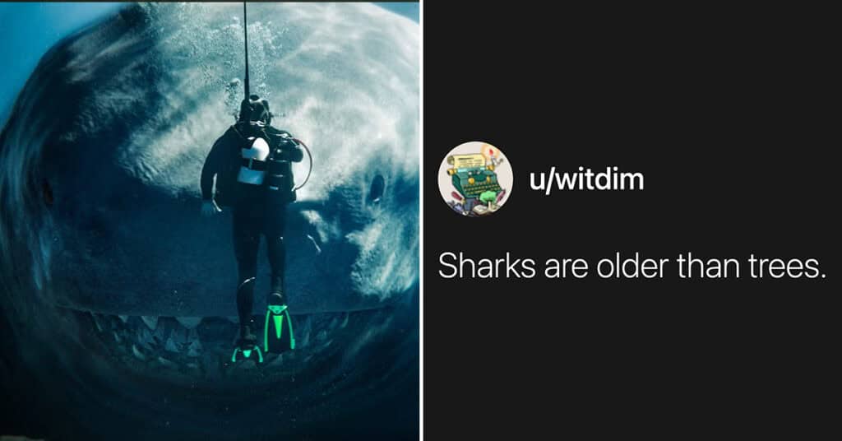Click the rope above the diver
The width and height of the screenshot is (842, 441).
click(246, 49)
